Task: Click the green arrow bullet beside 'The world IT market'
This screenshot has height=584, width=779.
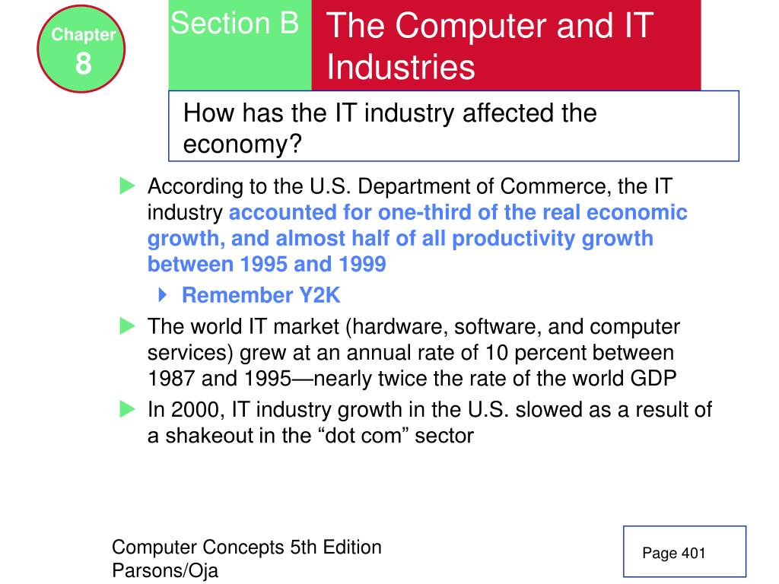Action: [128, 326]
